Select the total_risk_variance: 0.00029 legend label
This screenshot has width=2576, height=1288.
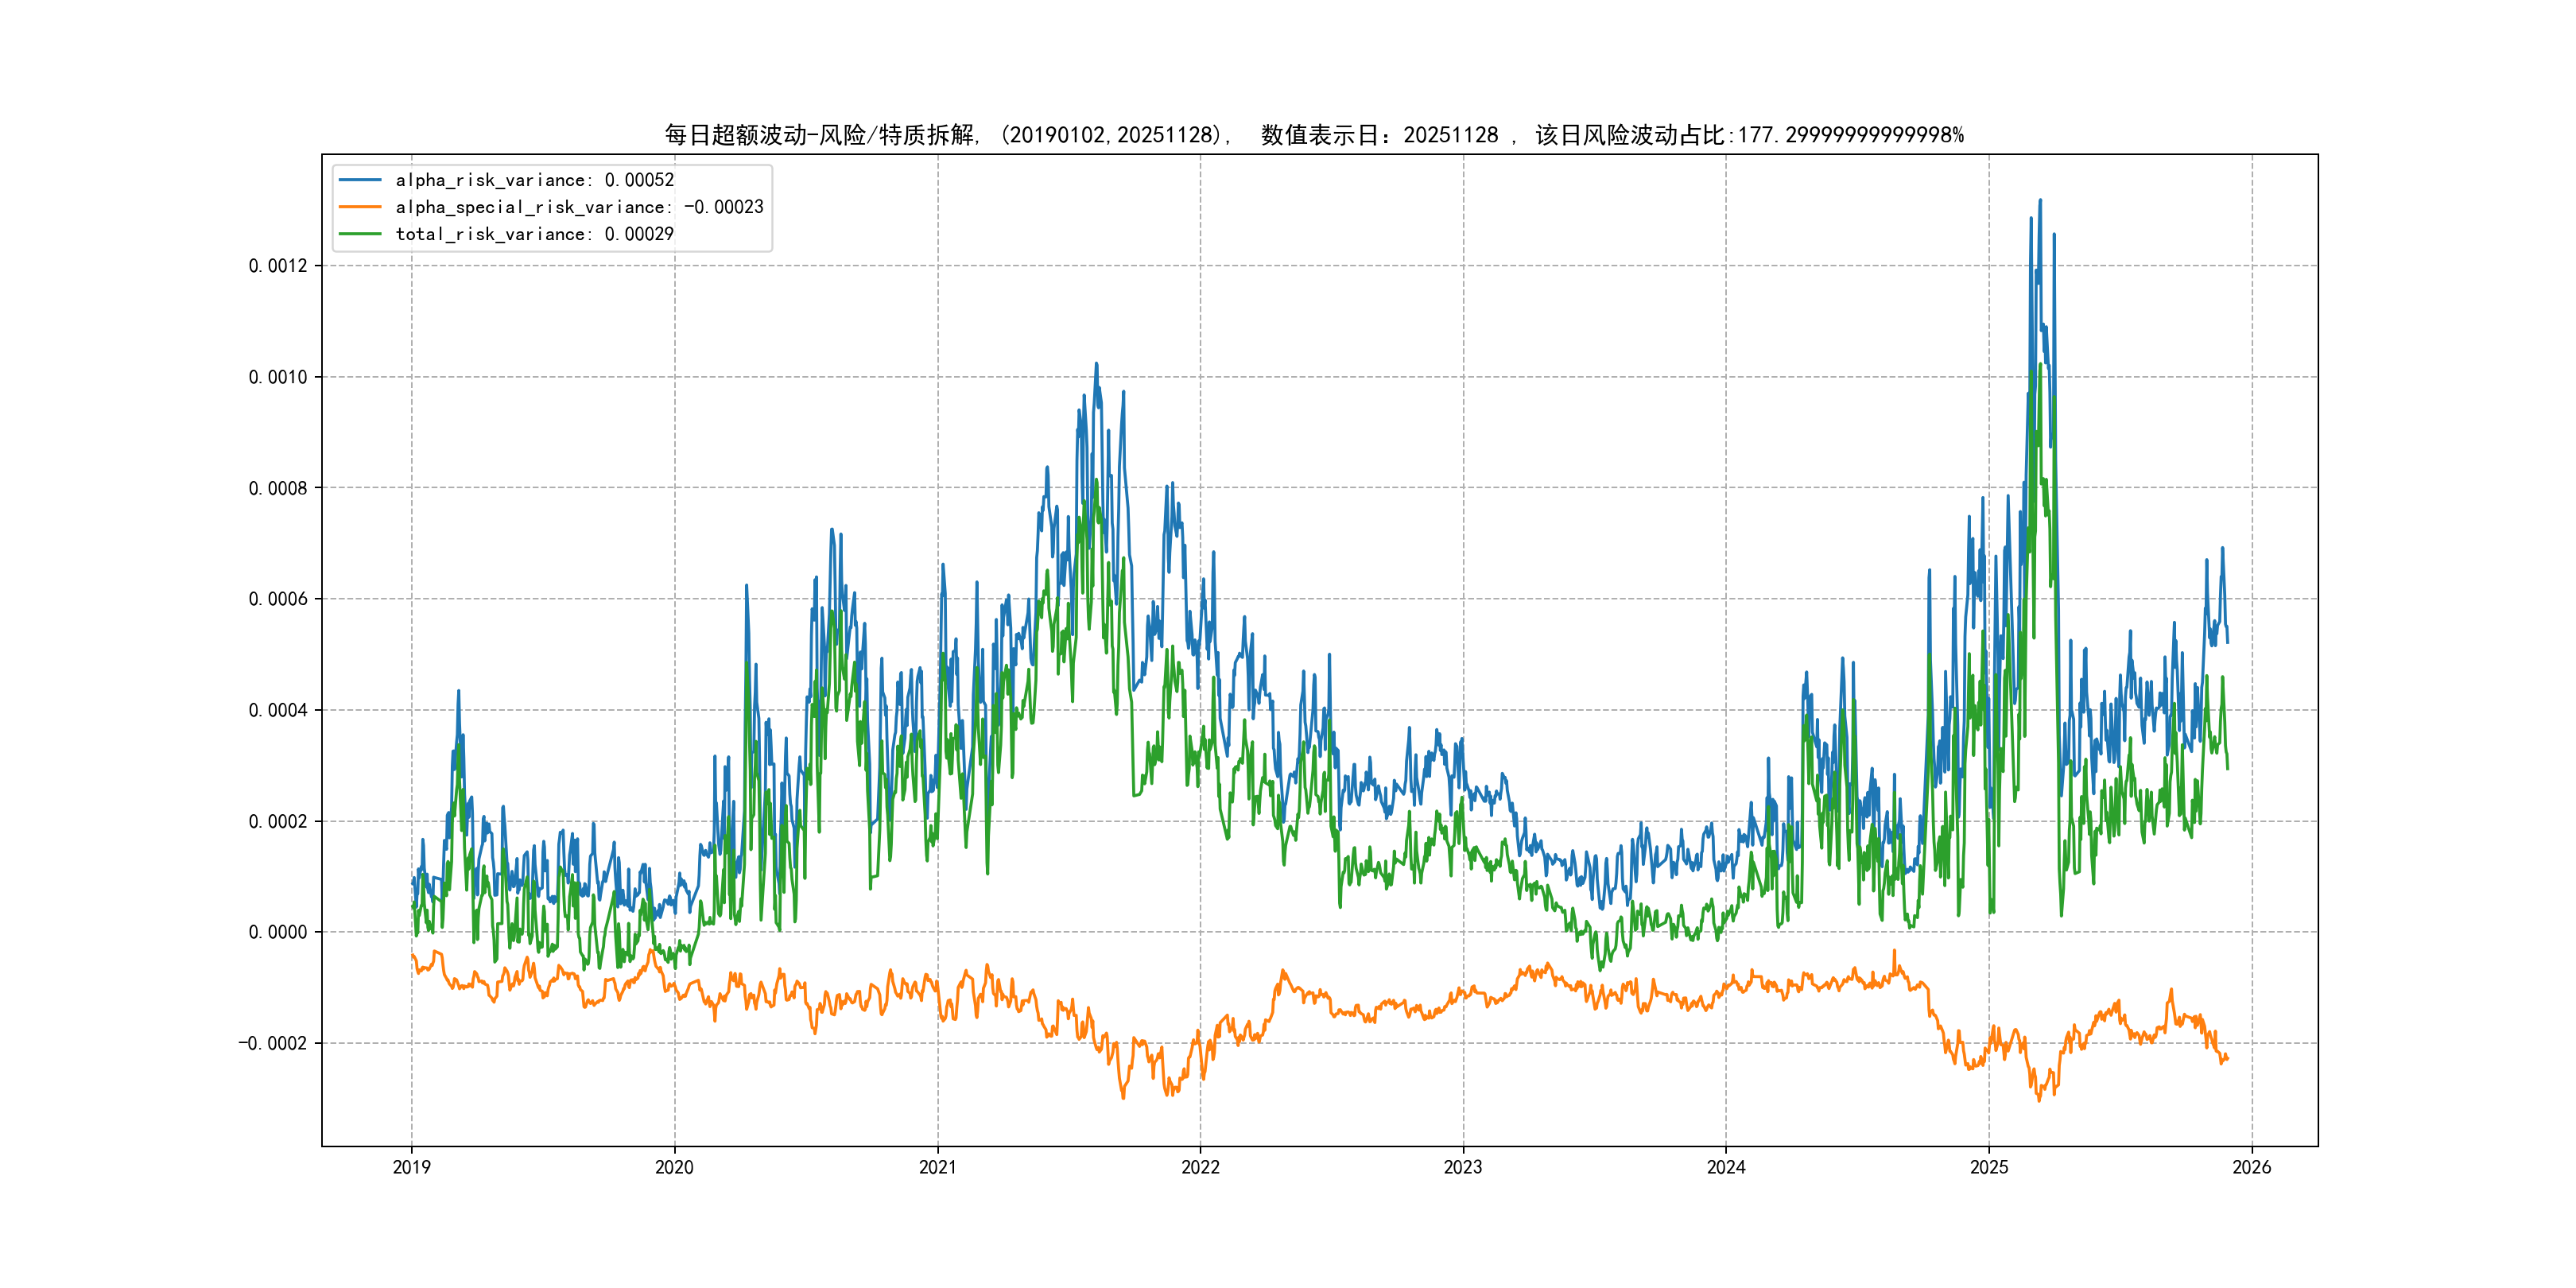[534, 234]
